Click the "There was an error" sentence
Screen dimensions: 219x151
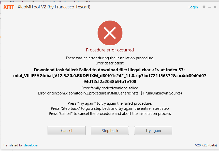(x=110, y=58)
